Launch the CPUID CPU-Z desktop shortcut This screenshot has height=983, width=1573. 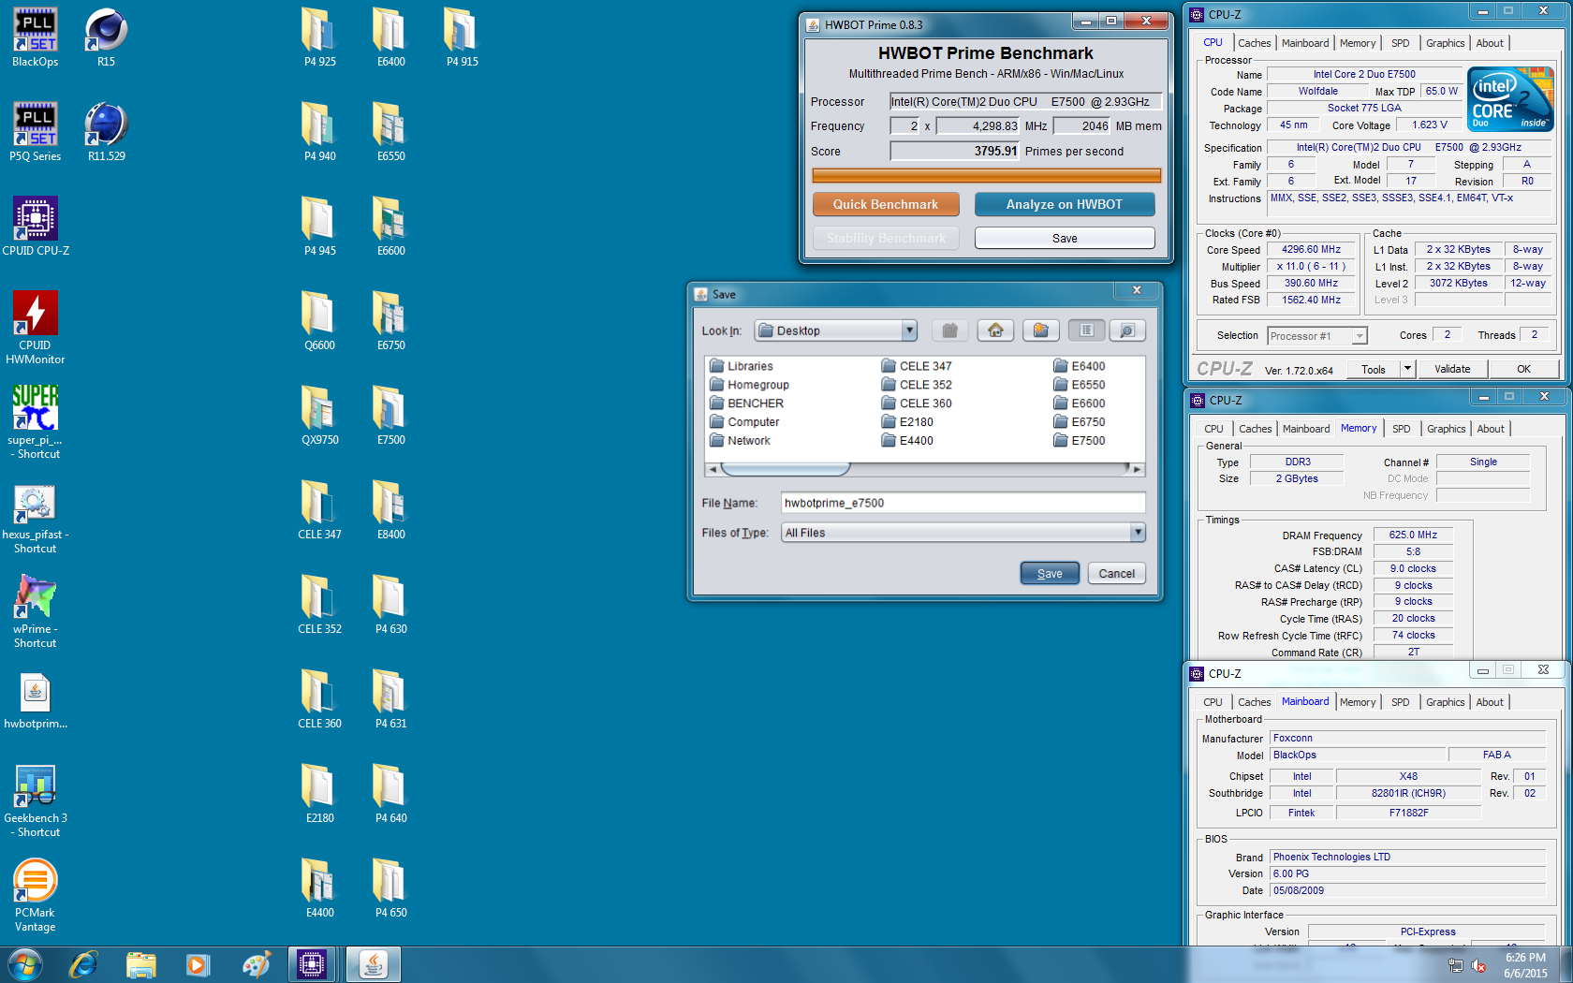(36, 227)
